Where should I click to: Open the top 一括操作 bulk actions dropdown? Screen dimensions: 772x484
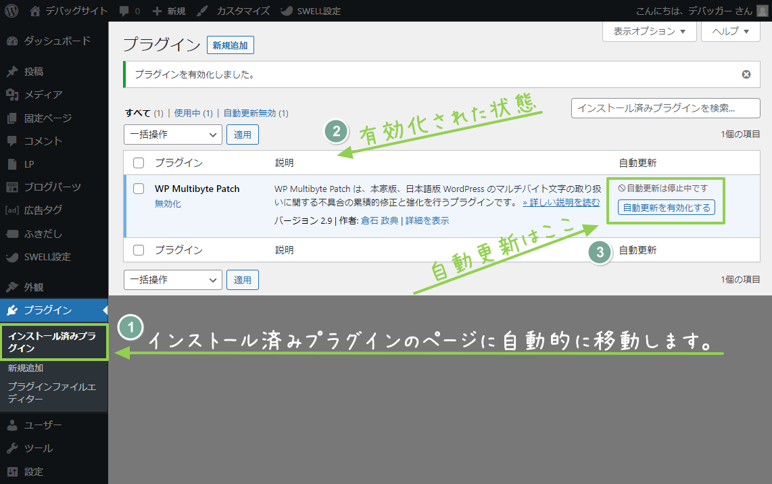[x=173, y=135]
